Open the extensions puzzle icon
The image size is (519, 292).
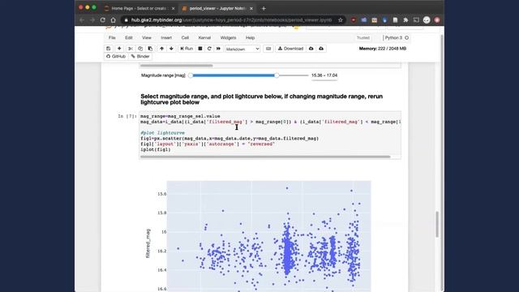pyautogui.click(x=405, y=20)
